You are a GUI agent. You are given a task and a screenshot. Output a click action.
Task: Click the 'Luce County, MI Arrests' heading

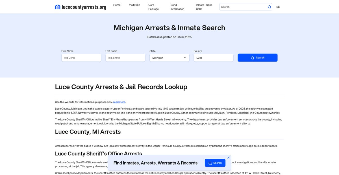(x=88, y=132)
